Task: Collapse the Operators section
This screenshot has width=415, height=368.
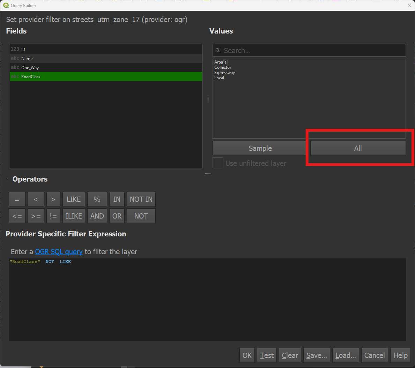Action: [x=7, y=179]
